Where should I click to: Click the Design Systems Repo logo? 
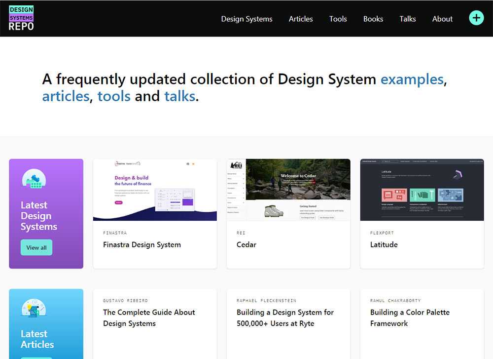21,18
